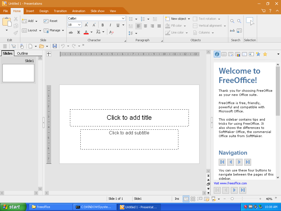Click the Cut scissors icon
Screen dimensions: 281x211
(x=16, y=19)
